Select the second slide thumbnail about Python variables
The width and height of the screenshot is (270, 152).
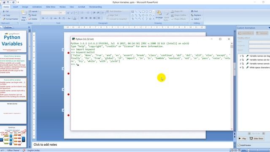13,65
